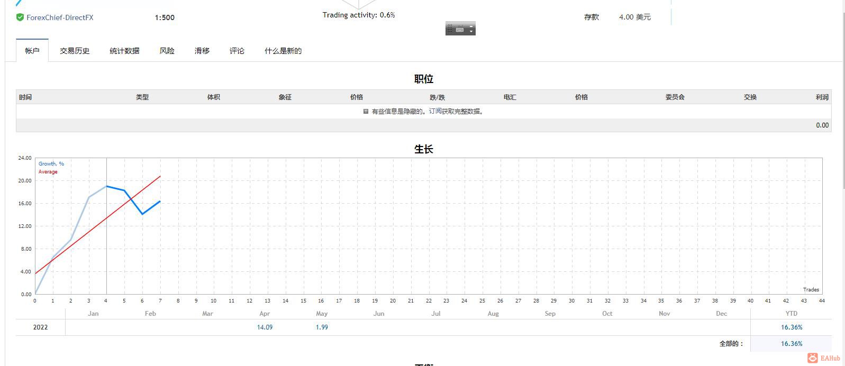Click the 体积 column header
Image resolution: width=845 pixels, height=366 pixels.
[x=214, y=97]
